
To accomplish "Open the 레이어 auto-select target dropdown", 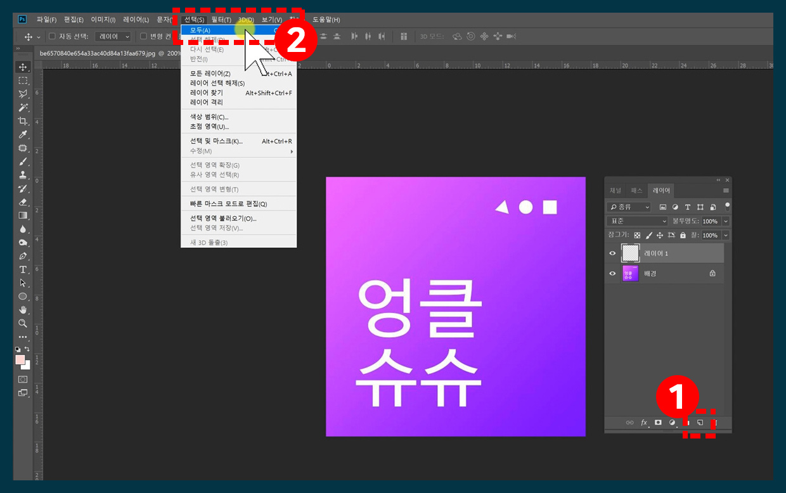I will pos(113,37).
